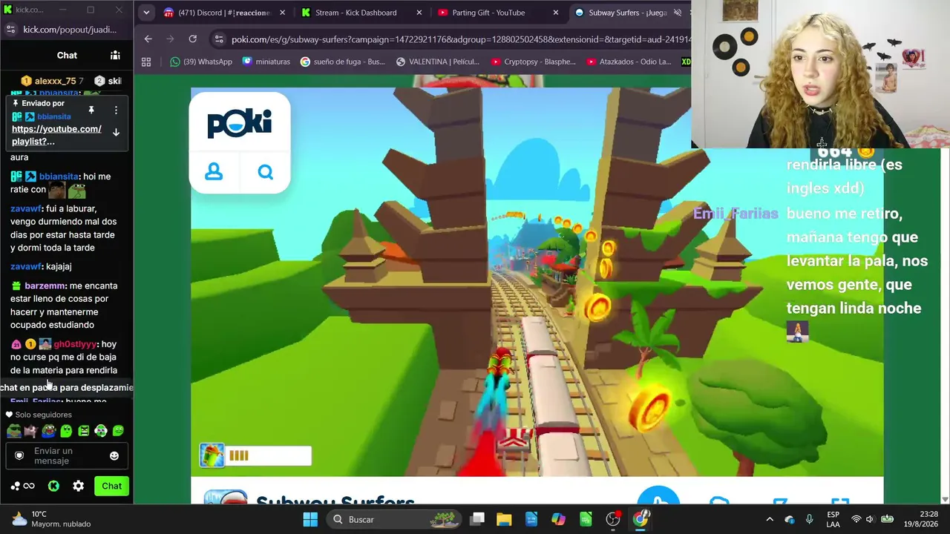Click the zavawf name on the kajajaj message

click(x=26, y=266)
